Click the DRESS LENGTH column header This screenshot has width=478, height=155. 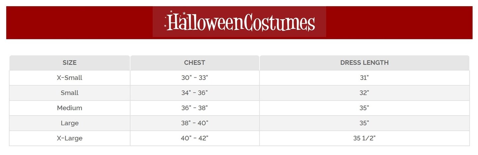click(364, 63)
